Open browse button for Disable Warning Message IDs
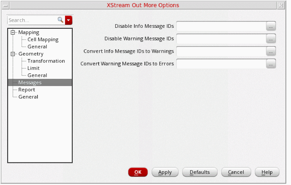291x185 pixels. pos(271,38)
